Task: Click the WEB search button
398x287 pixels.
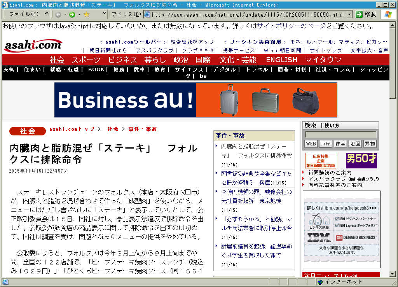Action: 311,144
